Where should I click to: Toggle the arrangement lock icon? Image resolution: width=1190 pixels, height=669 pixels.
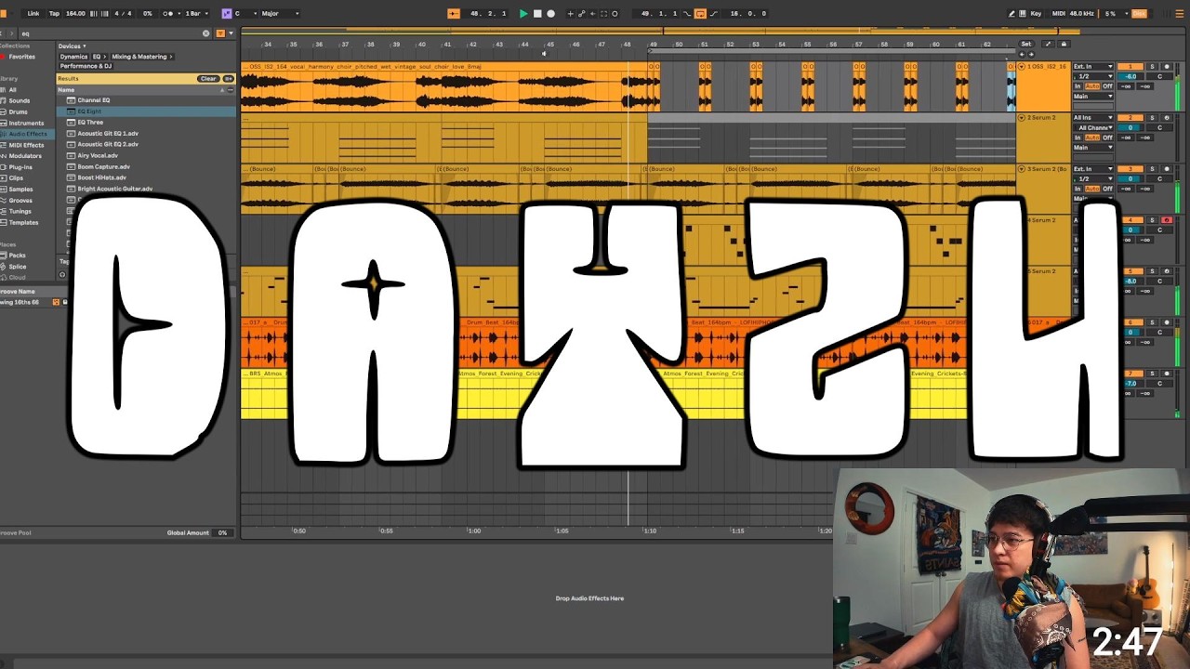pos(1064,45)
